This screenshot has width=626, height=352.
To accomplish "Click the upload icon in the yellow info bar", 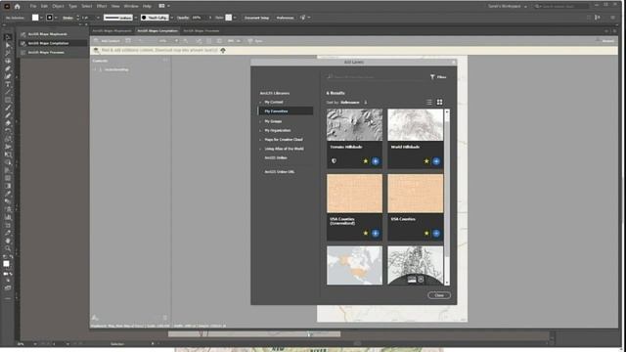I will click(x=223, y=51).
